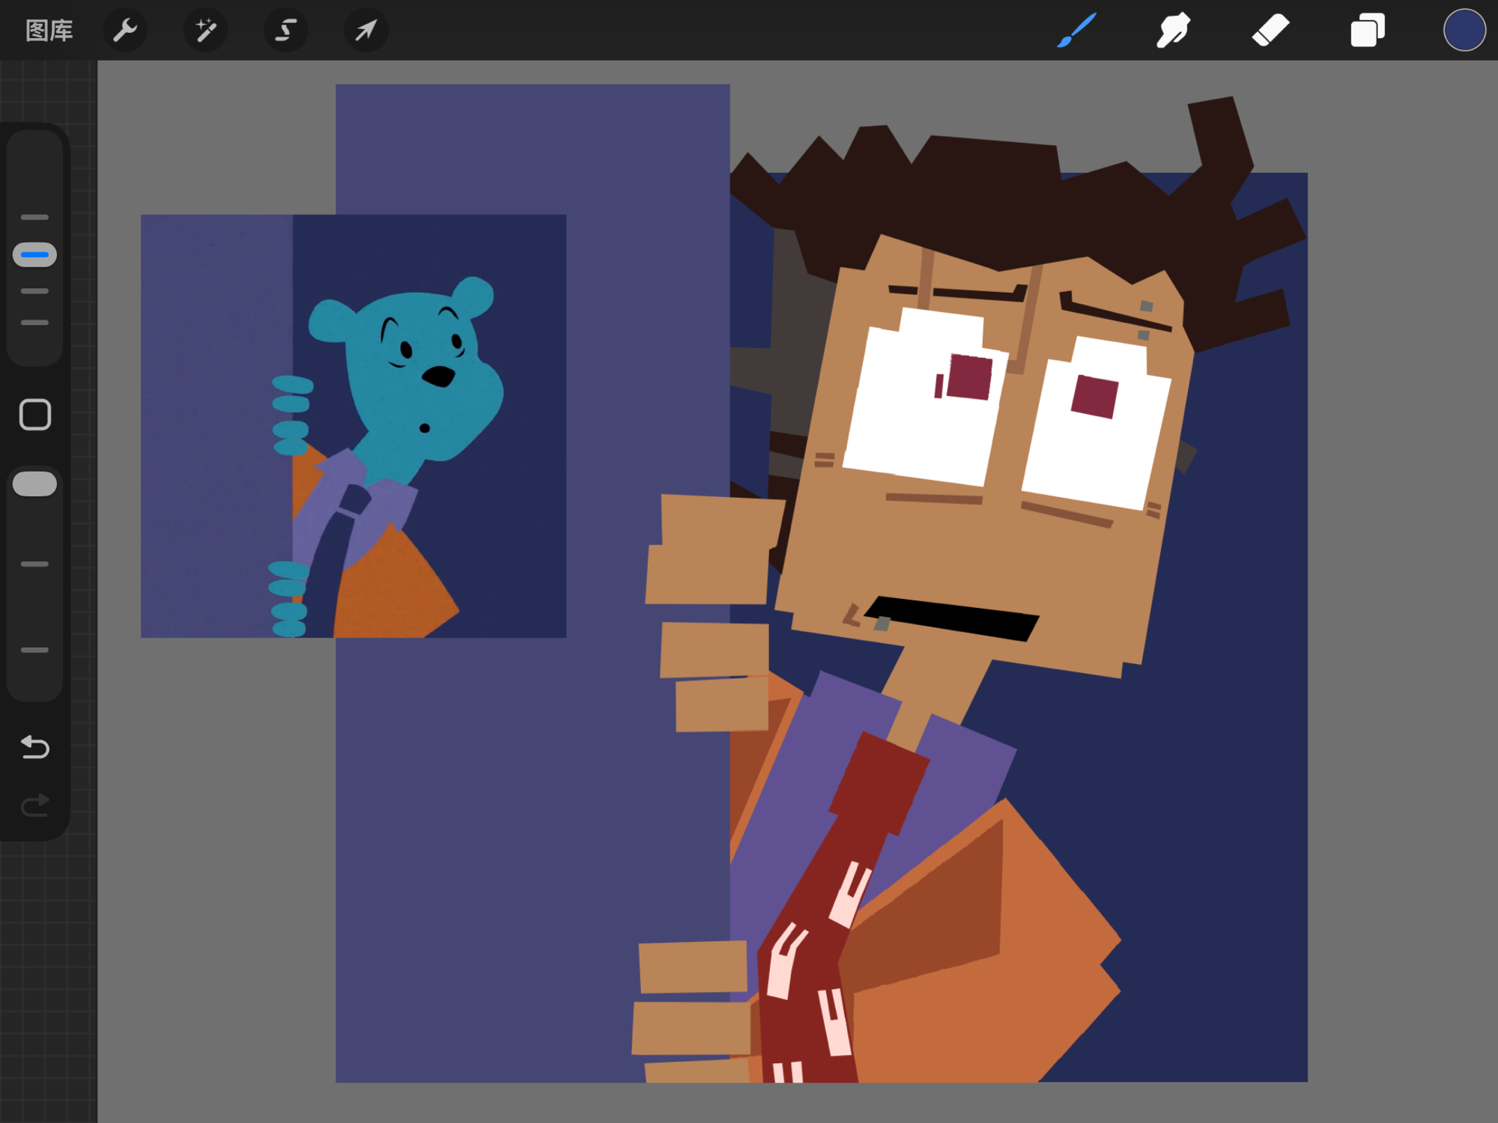The image size is (1498, 1123).
Task: Open the Layers panel
Action: [1367, 31]
